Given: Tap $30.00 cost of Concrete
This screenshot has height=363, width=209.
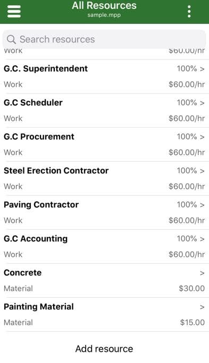Looking at the screenshot, I should 191,289.
